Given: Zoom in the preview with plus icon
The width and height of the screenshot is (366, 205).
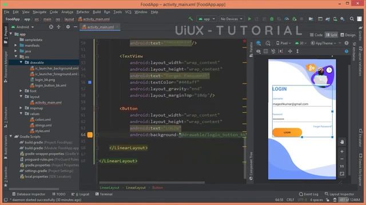Looking at the screenshot, I should click(x=342, y=151).
